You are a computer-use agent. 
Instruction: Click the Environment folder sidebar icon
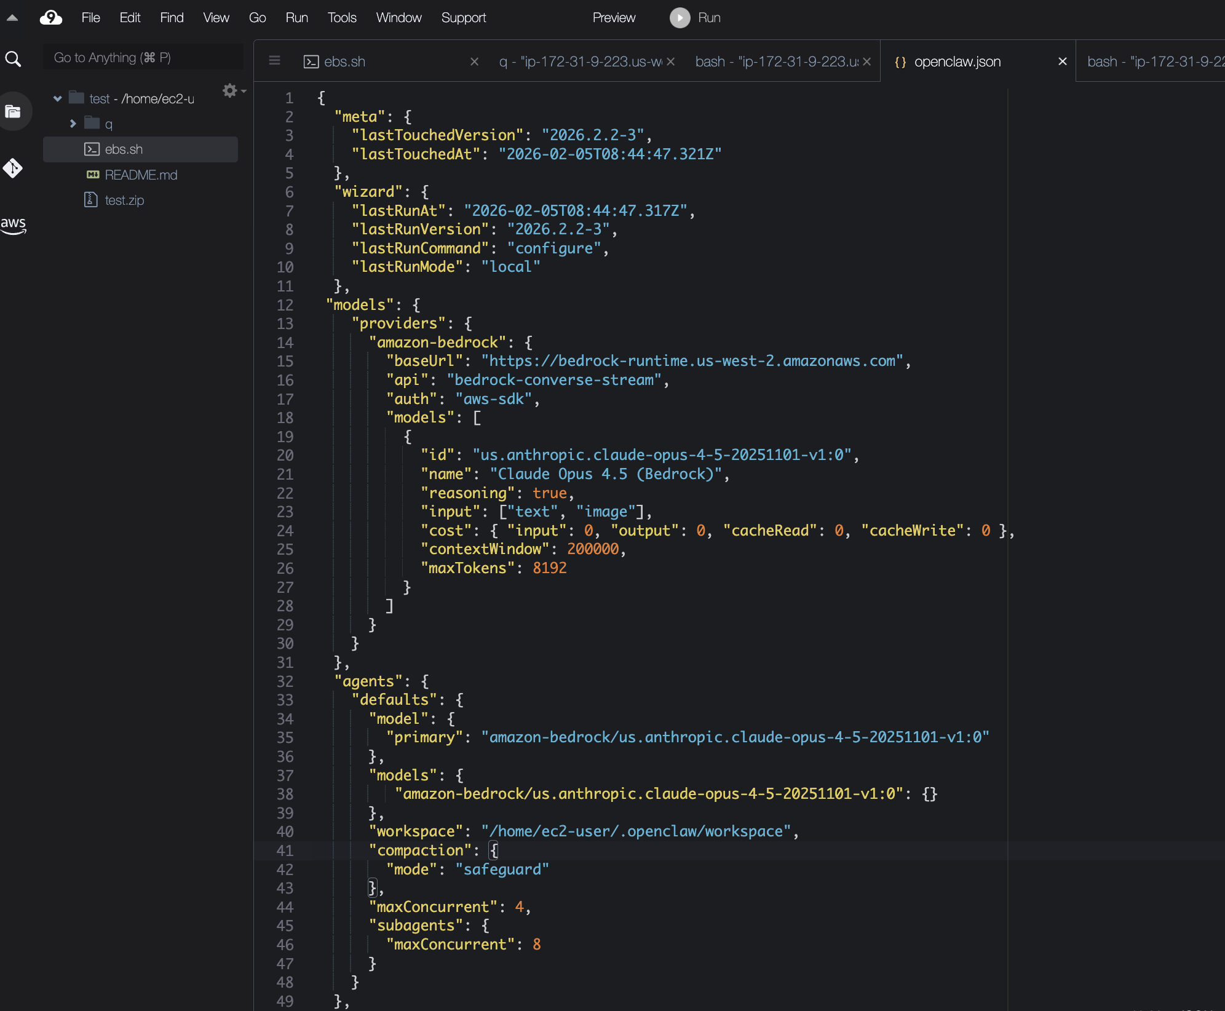pyautogui.click(x=13, y=111)
